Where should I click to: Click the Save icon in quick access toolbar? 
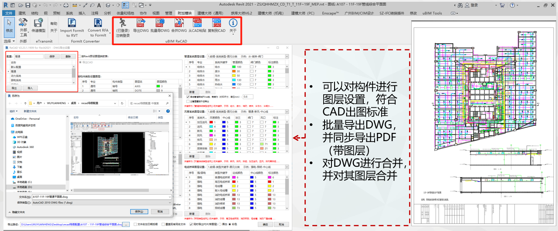27,5
